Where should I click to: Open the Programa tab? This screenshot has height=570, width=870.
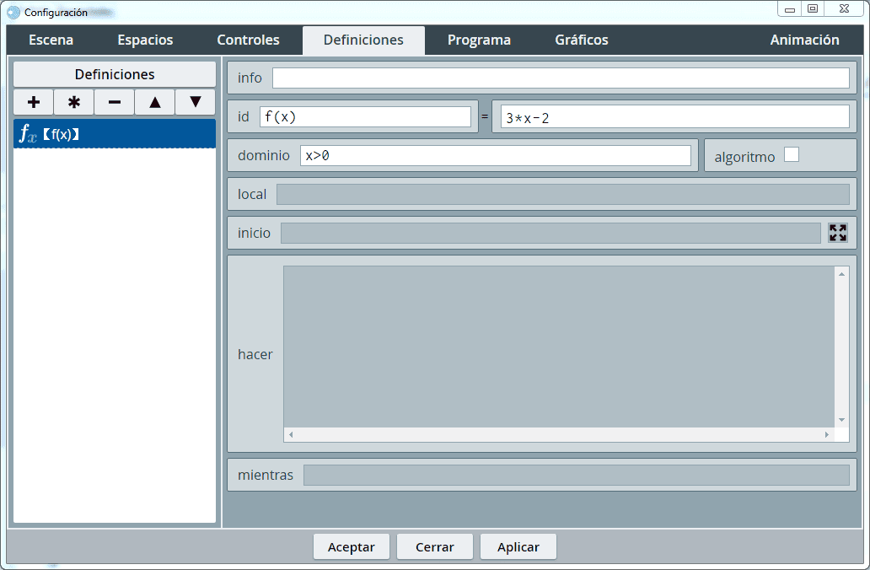[479, 40]
